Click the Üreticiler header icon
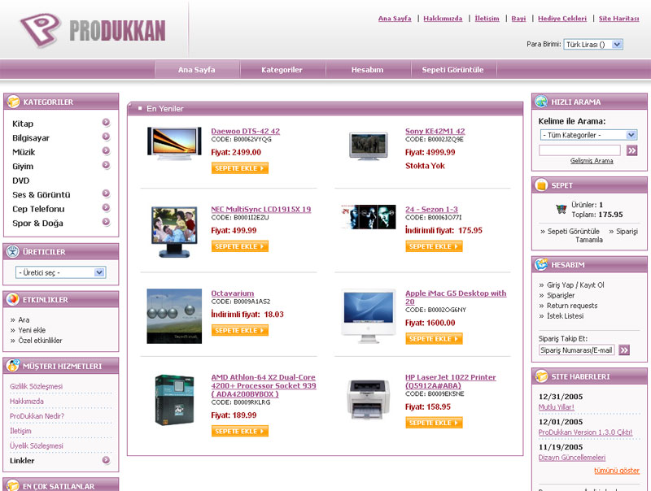 click(13, 251)
